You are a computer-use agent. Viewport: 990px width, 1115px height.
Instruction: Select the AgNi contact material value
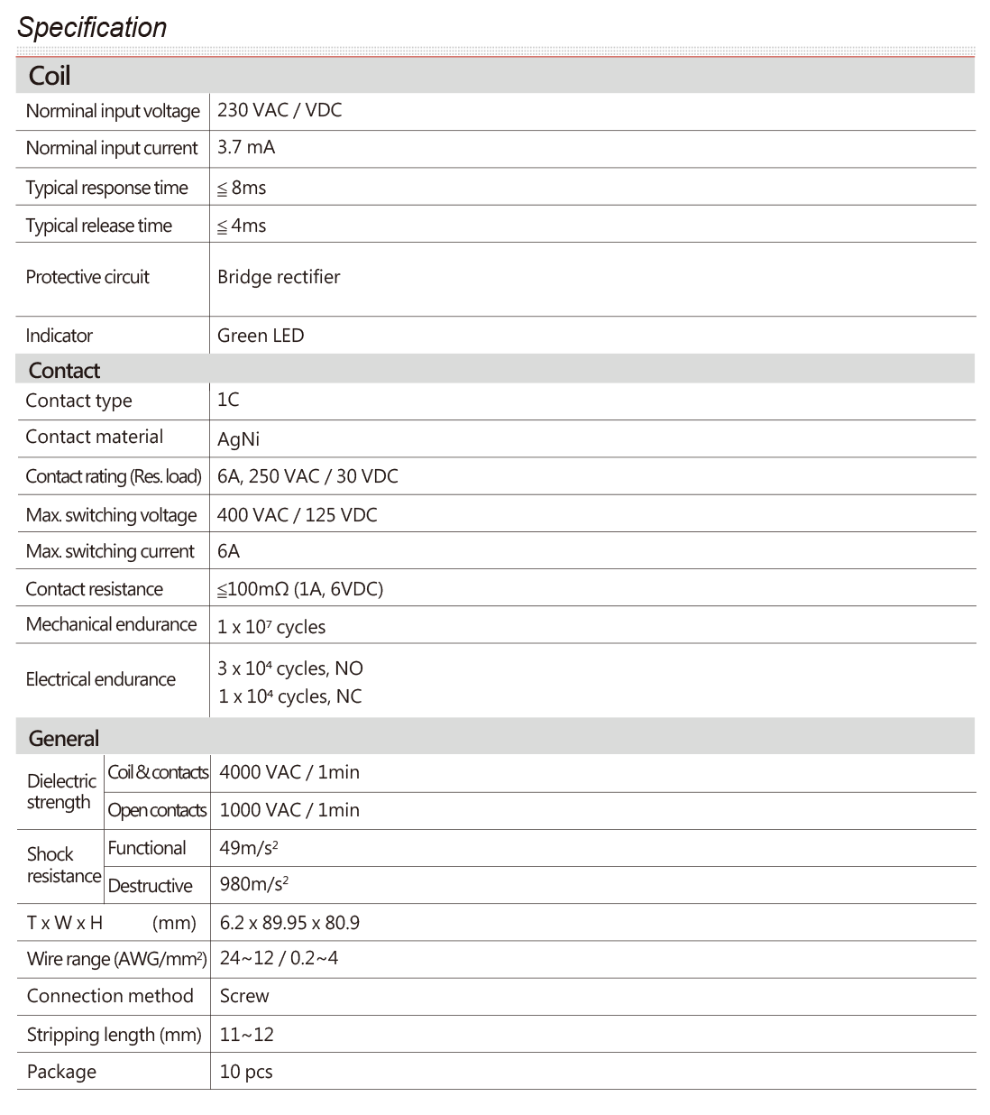[238, 439]
